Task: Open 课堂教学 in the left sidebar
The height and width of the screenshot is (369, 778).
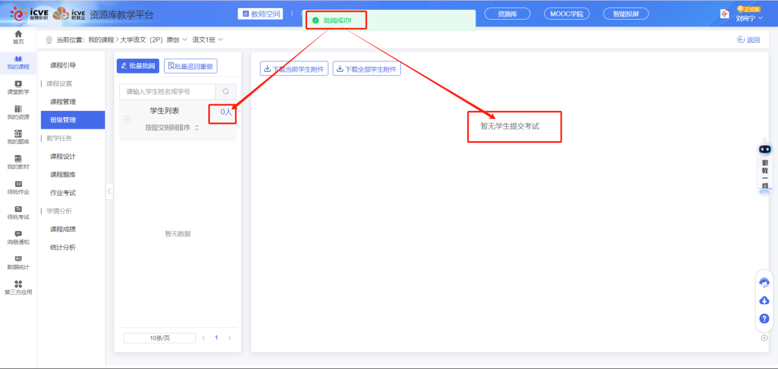Action: 18,87
